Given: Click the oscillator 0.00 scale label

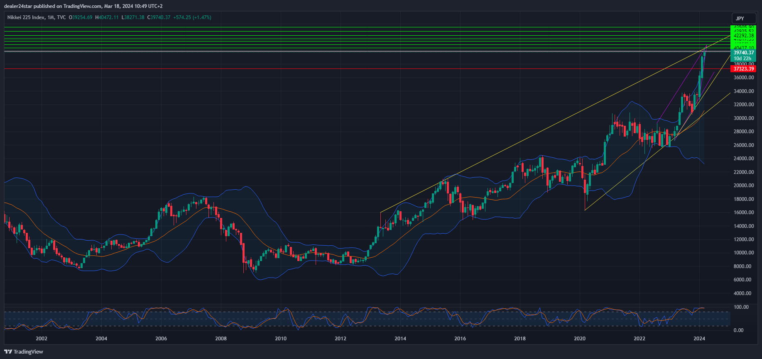Looking at the screenshot, I should (x=739, y=330).
